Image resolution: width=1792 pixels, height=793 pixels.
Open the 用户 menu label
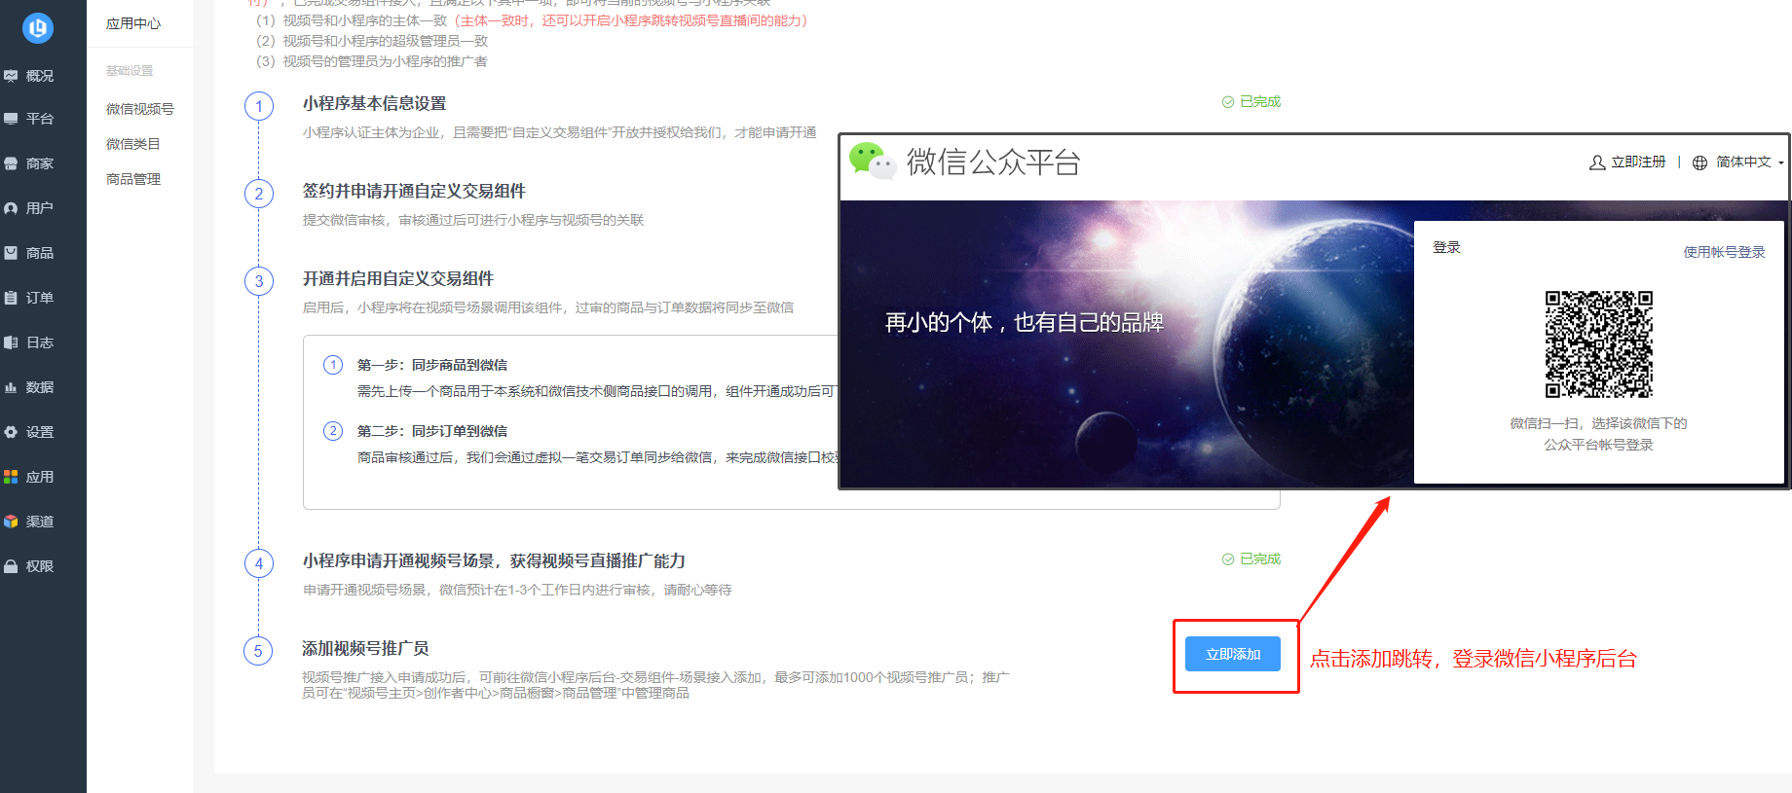(x=40, y=208)
